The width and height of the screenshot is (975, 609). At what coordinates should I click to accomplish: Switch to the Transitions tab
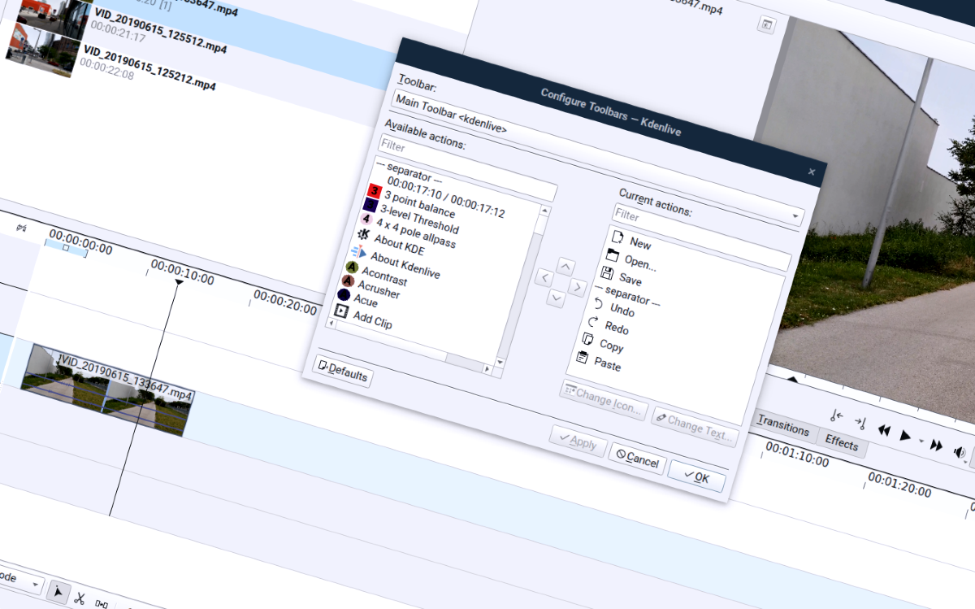pyautogui.click(x=783, y=427)
